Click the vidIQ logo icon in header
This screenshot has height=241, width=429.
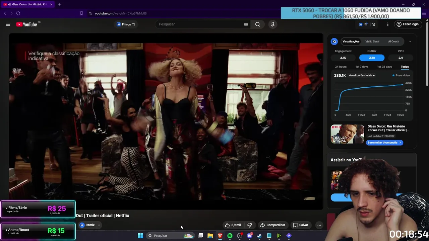click(361, 24)
